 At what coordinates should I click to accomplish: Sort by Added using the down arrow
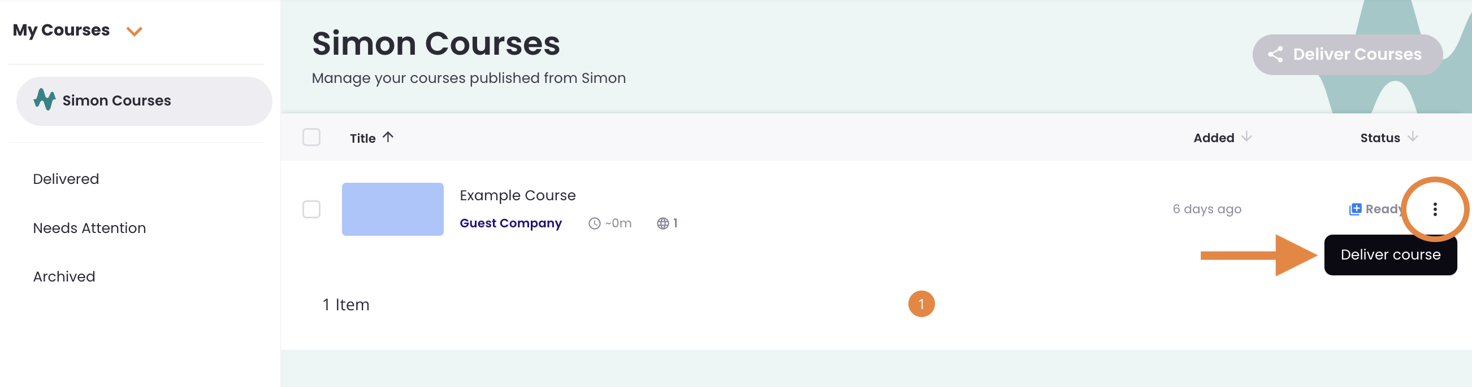click(x=1247, y=137)
